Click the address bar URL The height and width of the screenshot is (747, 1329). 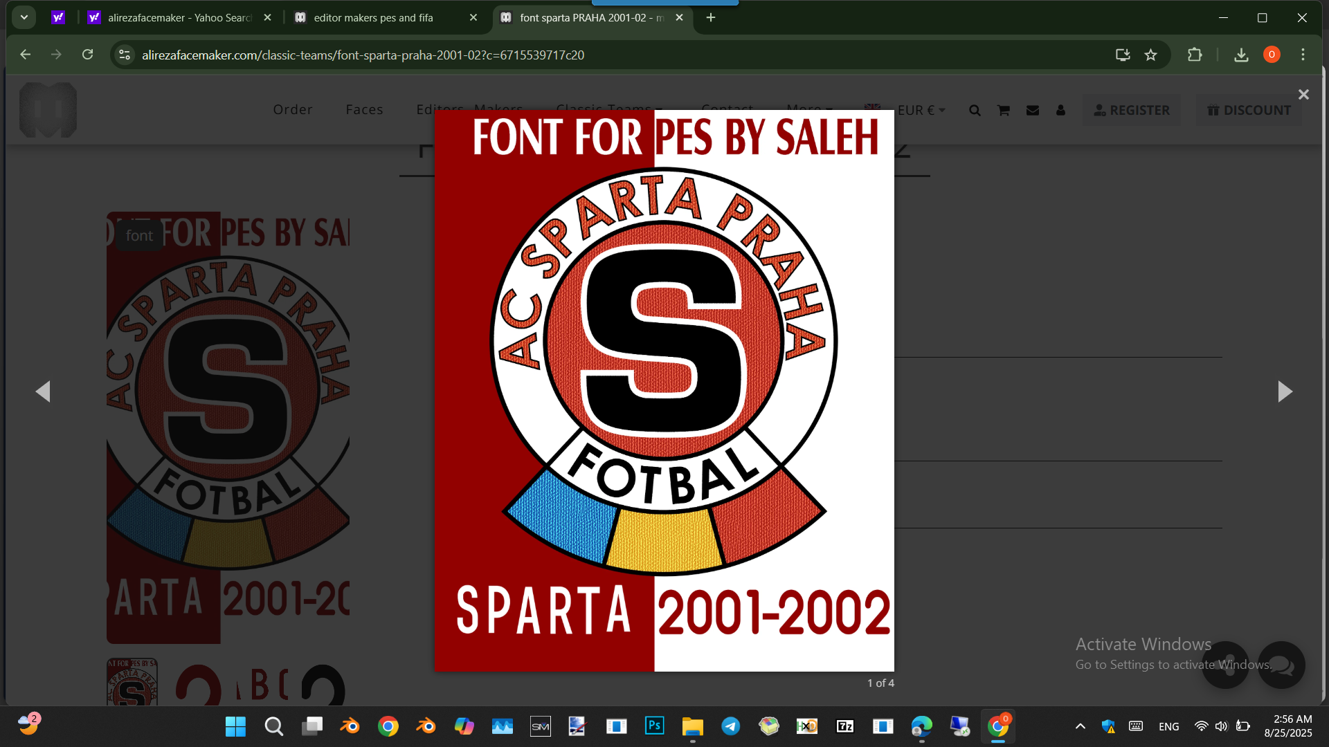pos(363,55)
